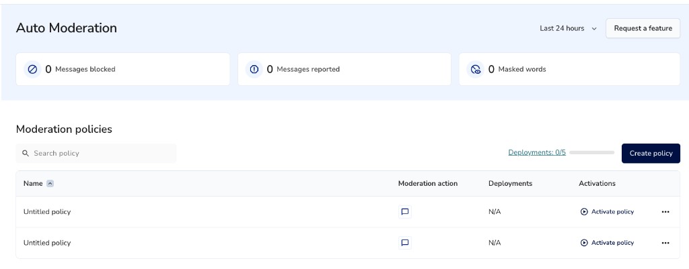Open the top Untitled policy row name
Screen dimensions: 689x269
click(x=47, y=211)
